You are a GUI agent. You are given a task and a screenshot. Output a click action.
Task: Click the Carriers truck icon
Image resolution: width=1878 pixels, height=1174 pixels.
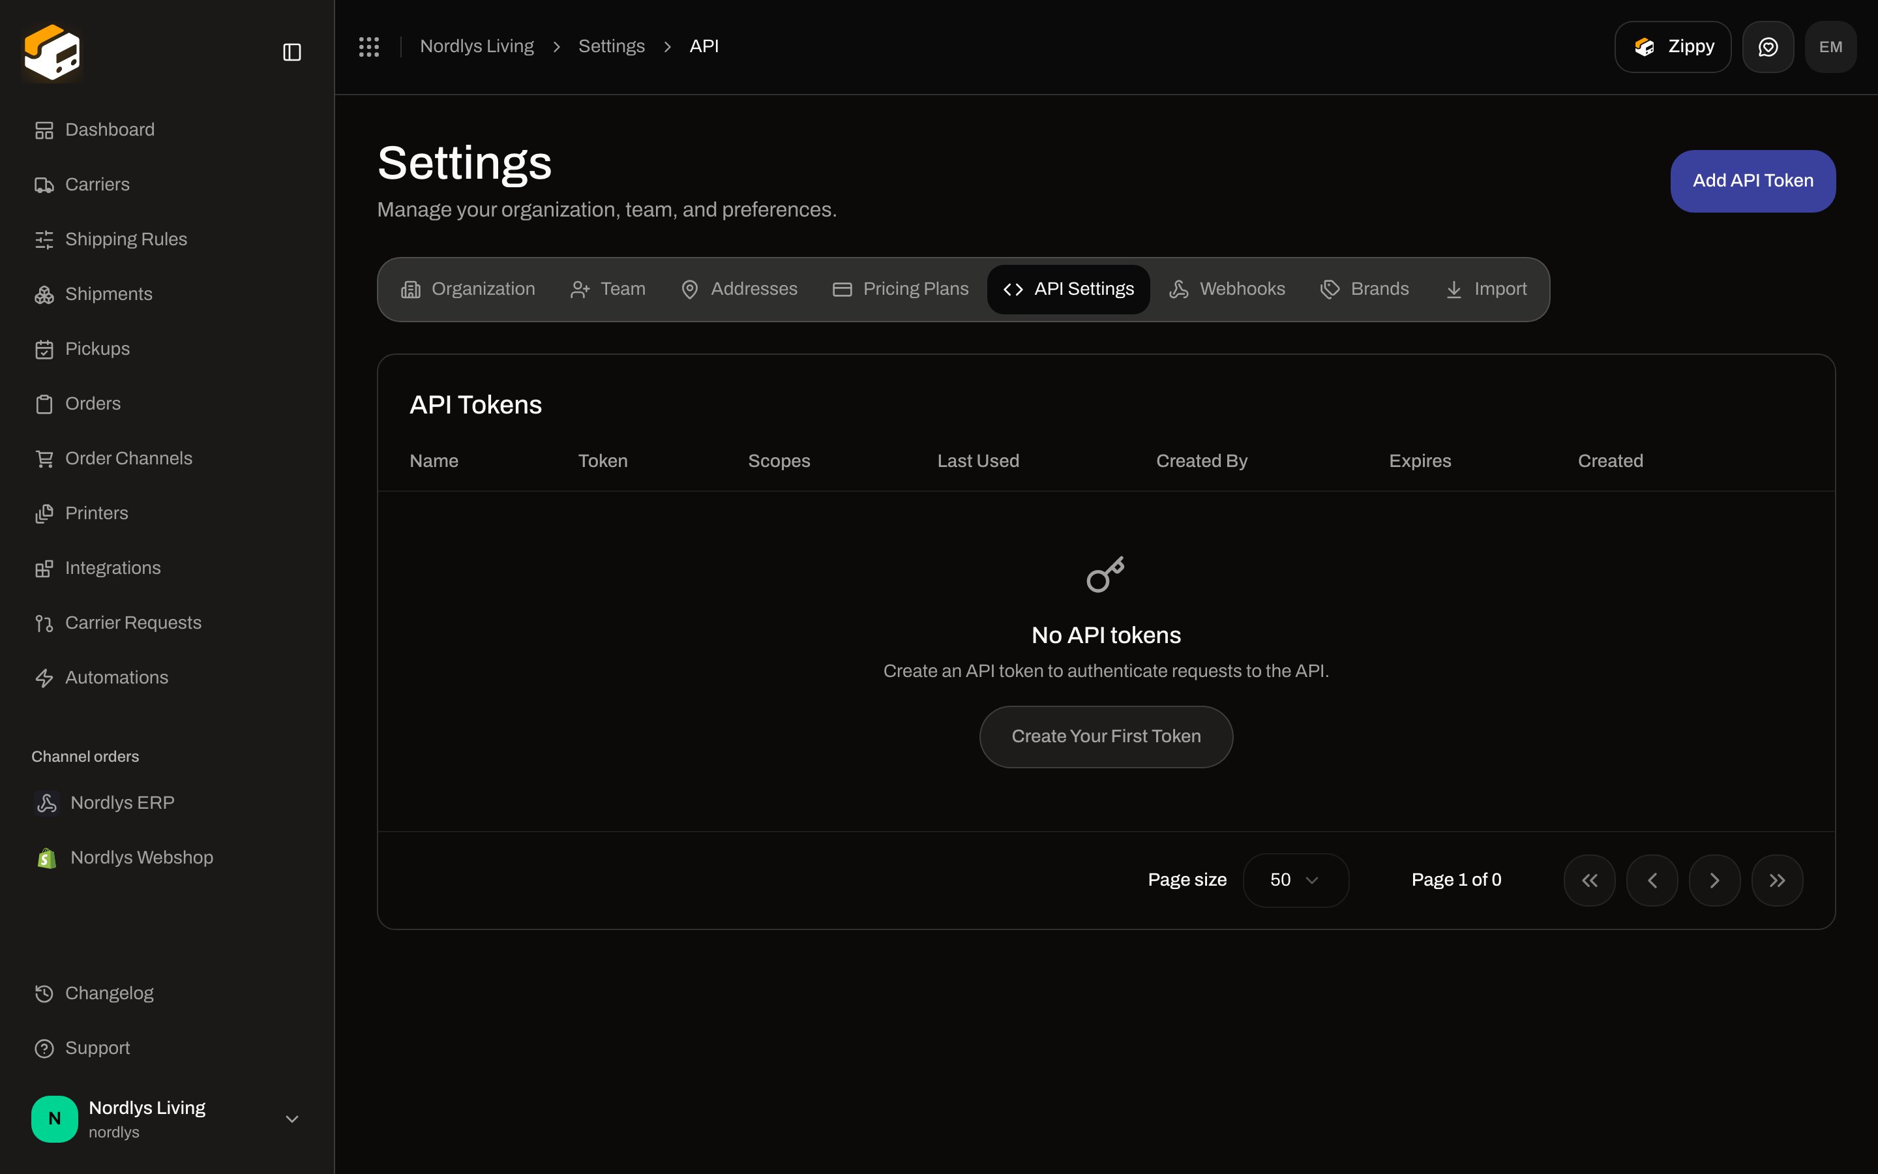point(44,185)
